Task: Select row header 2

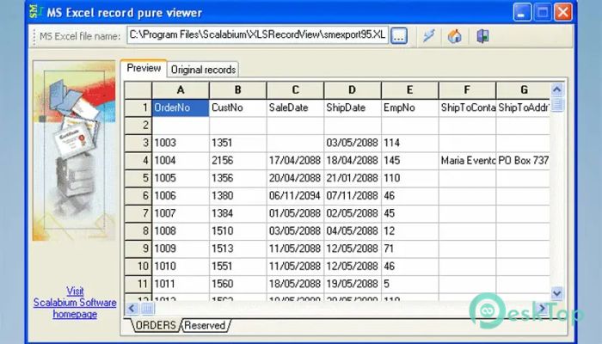Action: tap(138, 126)
